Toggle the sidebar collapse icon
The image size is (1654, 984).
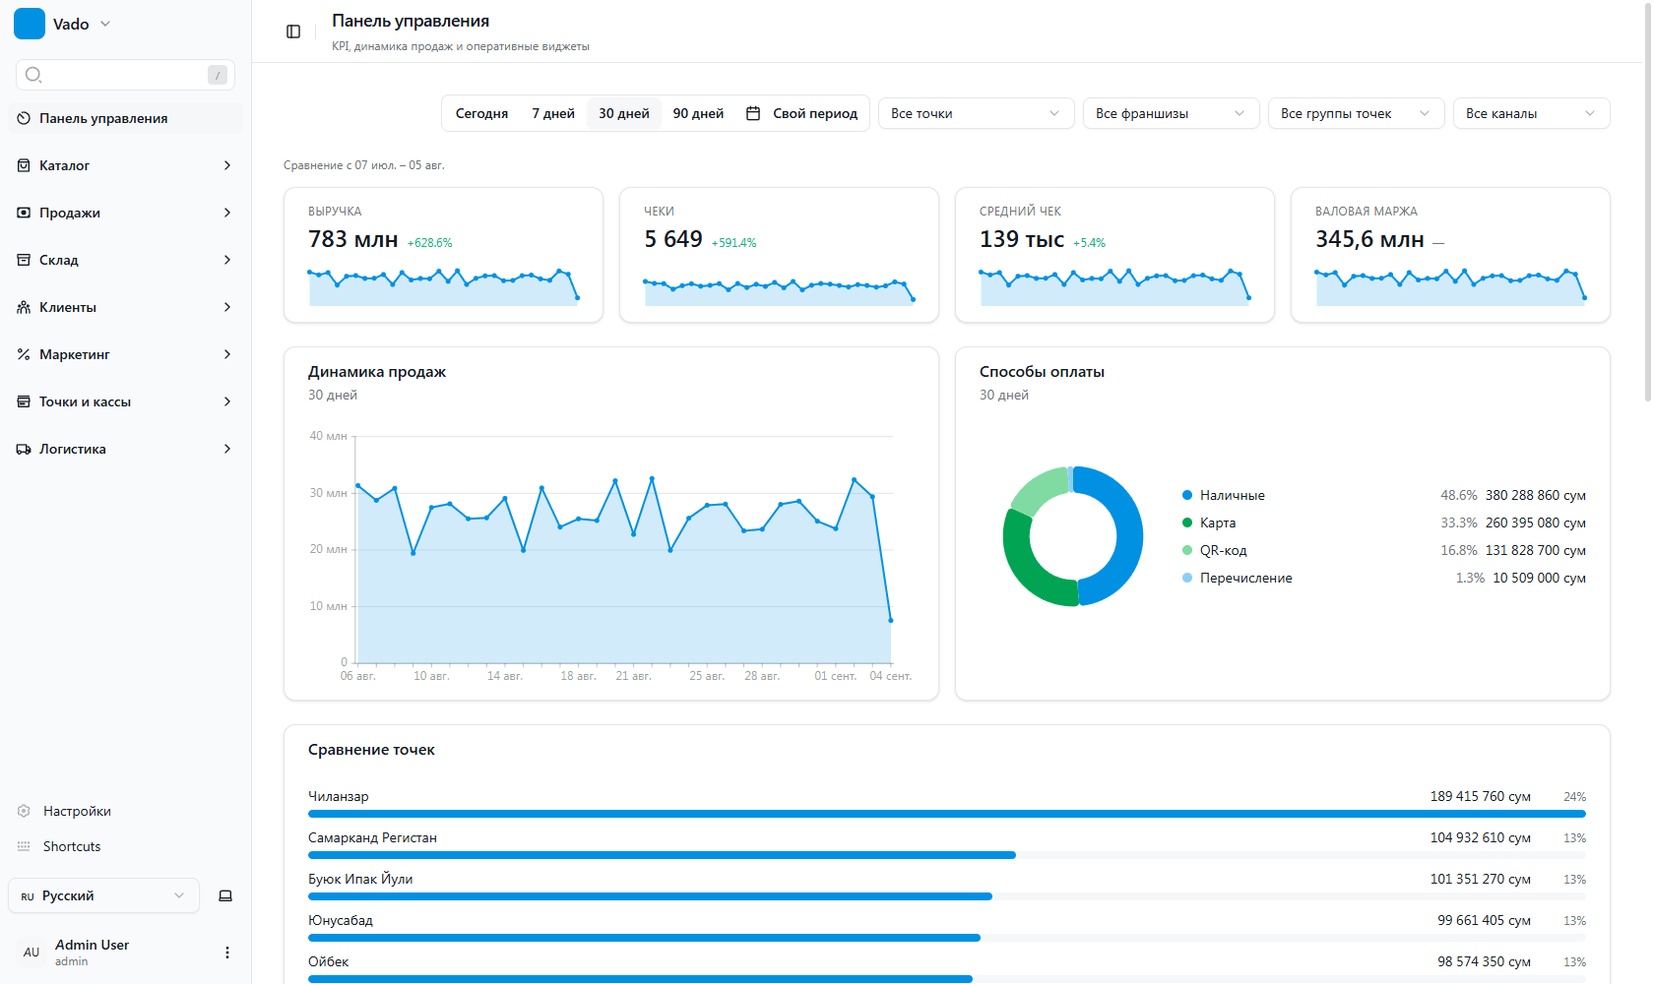click(293, 31)
